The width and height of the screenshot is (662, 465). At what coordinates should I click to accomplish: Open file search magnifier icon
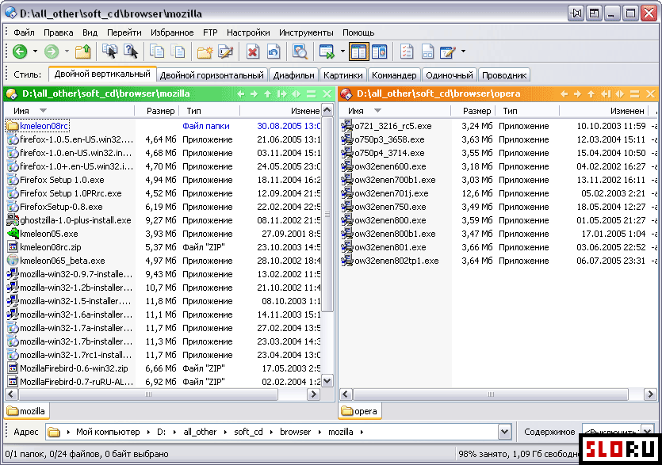tap(300, 51)
